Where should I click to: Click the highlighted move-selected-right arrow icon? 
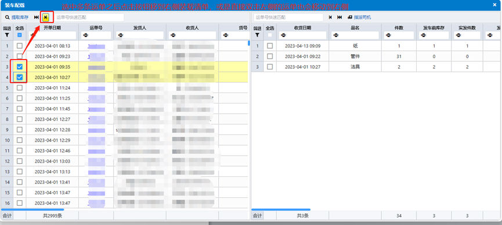point(46,17)
